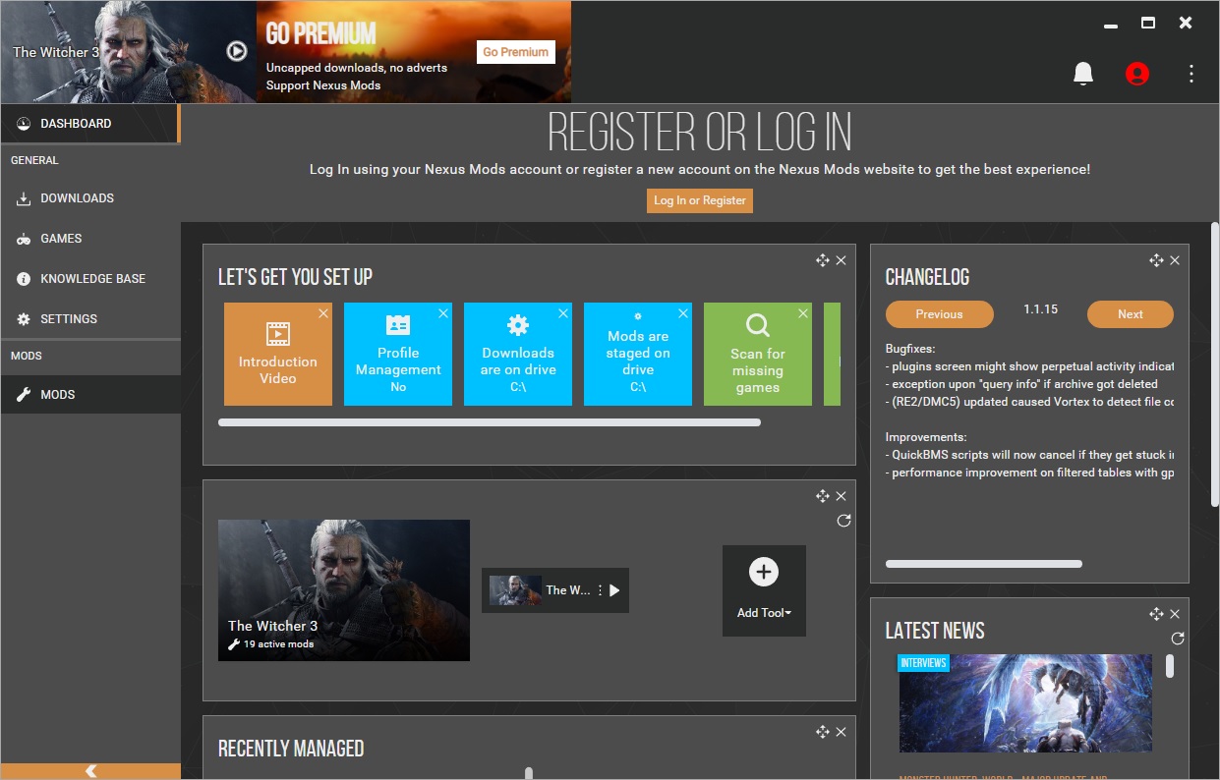Refresh the game tools dashlet

(843, 521)
